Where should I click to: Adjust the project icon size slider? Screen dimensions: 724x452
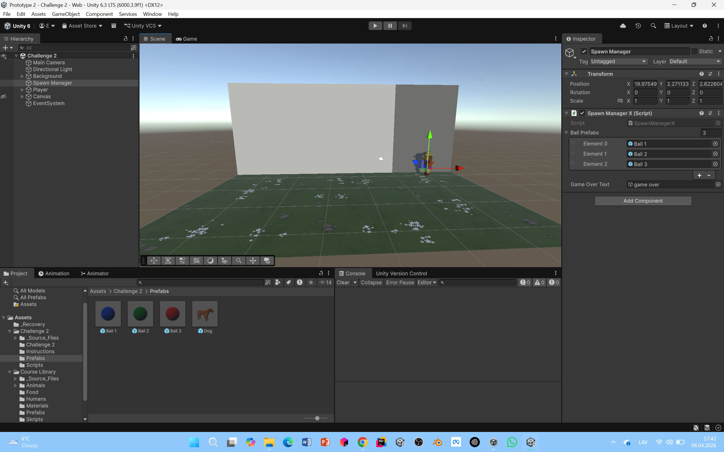coord(317,418)
